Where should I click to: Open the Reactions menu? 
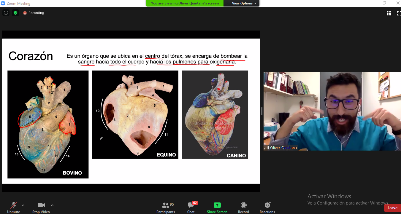[x=267, y=207]
